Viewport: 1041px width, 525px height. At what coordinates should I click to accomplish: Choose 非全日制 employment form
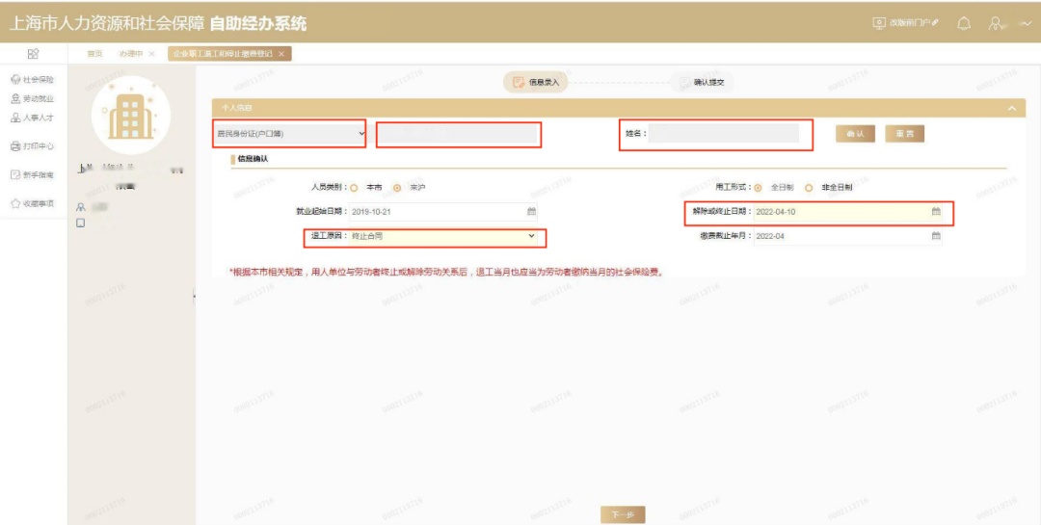click(809, 188)
